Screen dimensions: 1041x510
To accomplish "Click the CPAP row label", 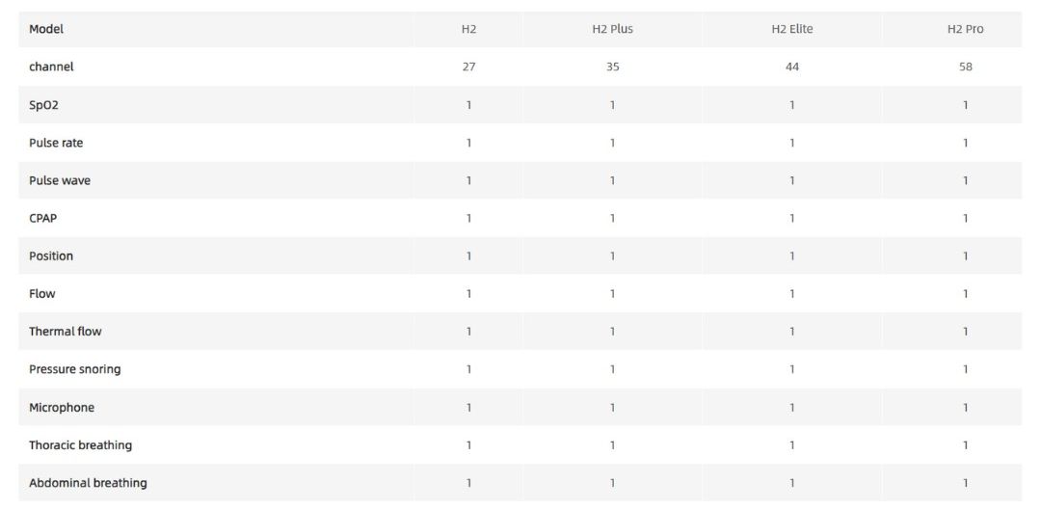I will (42, 218).
